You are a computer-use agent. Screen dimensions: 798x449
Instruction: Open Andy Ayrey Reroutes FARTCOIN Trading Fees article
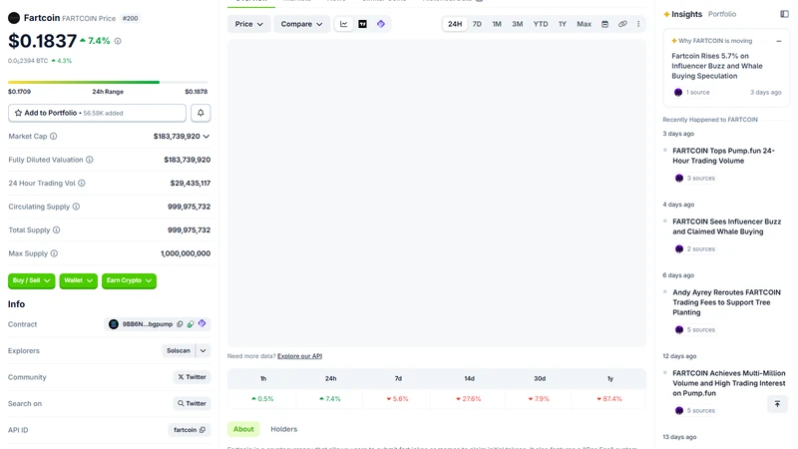[726, 302]
